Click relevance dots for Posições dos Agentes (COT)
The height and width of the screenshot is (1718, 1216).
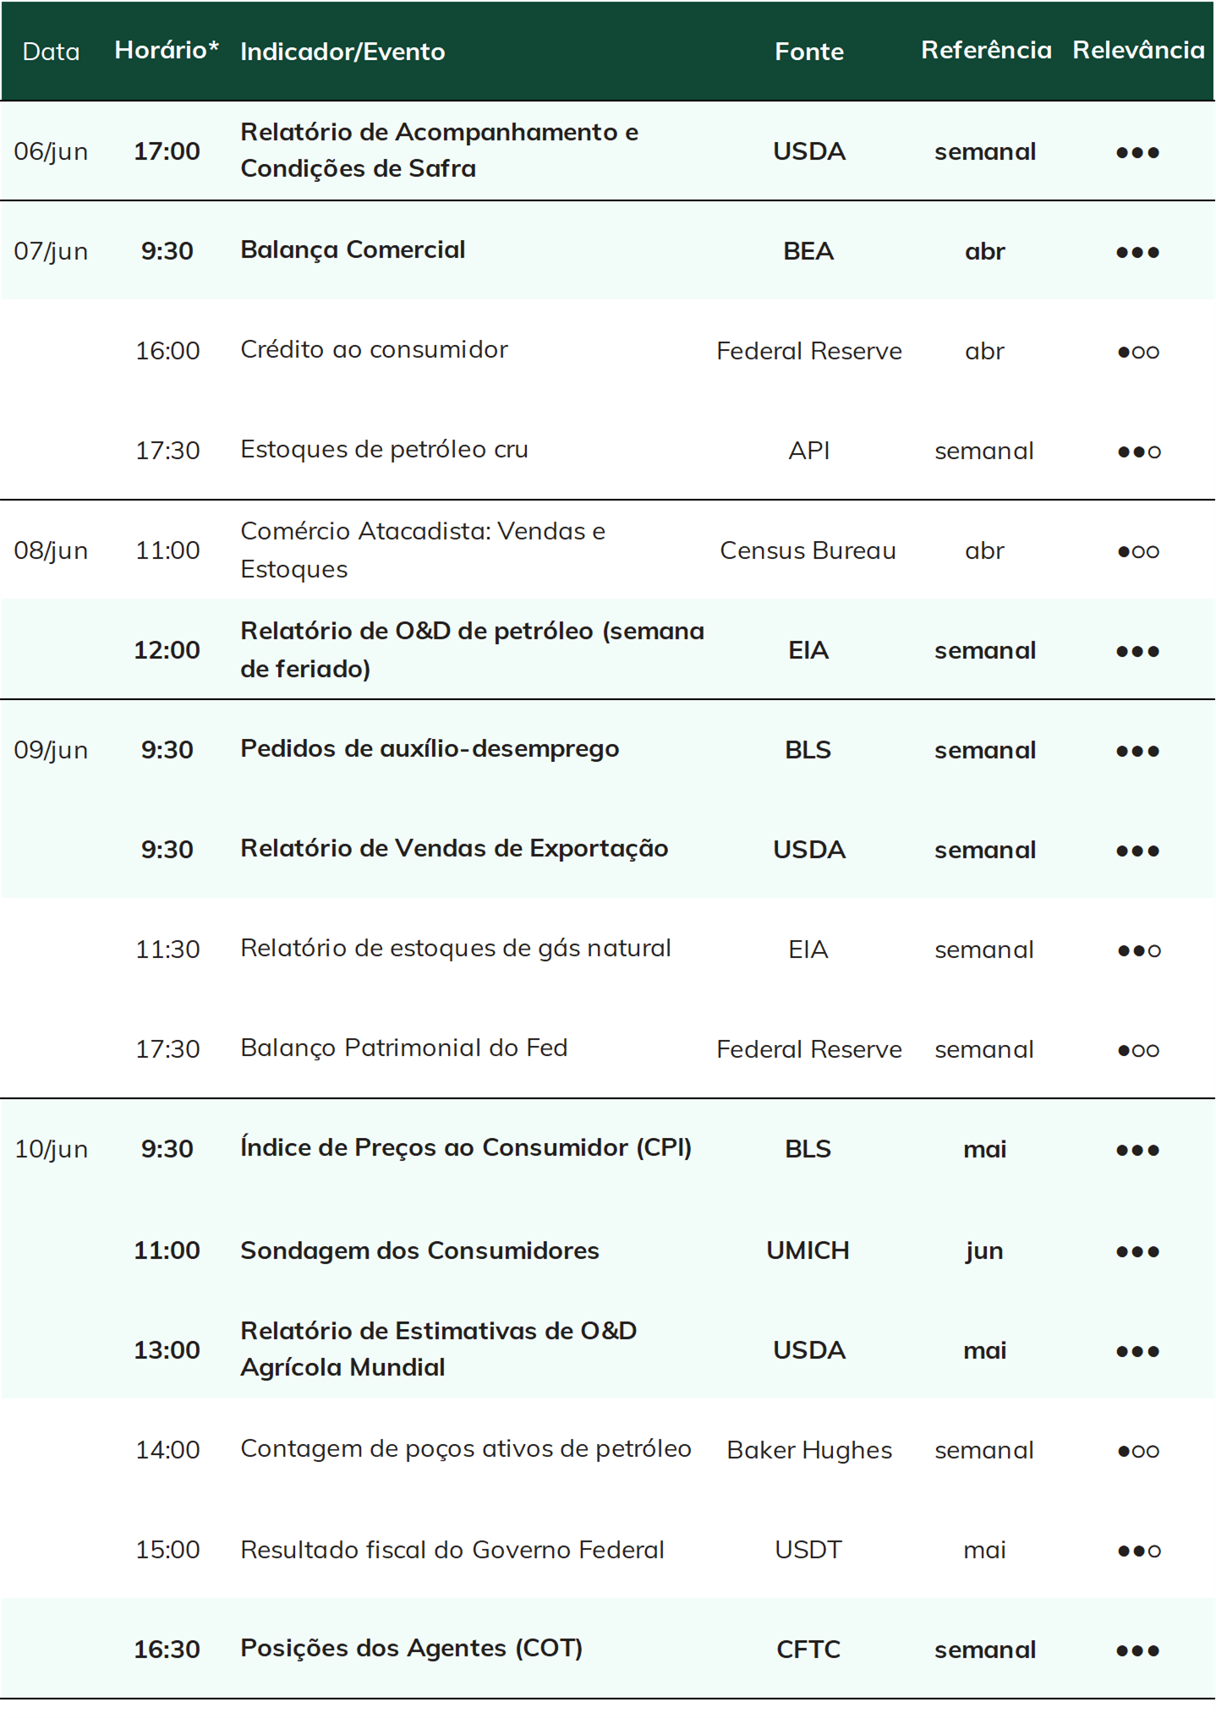click(x=1137, y=1650)
